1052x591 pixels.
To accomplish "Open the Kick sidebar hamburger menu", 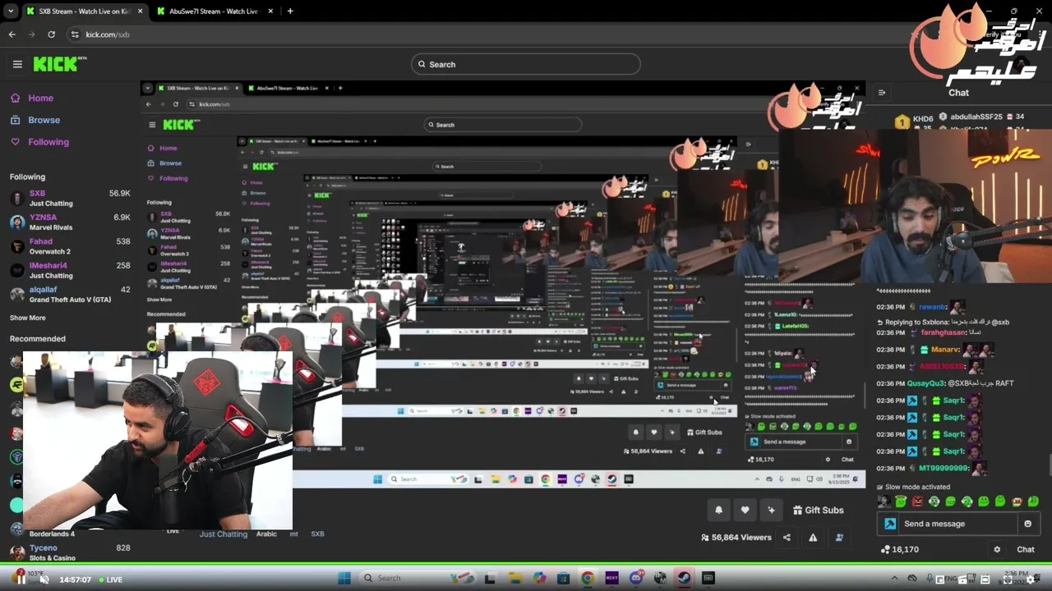I will tap(17, 64).
